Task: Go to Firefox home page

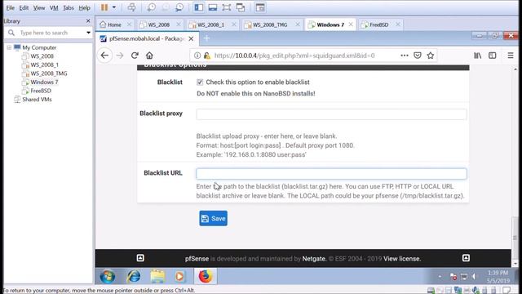Action: 149,56
